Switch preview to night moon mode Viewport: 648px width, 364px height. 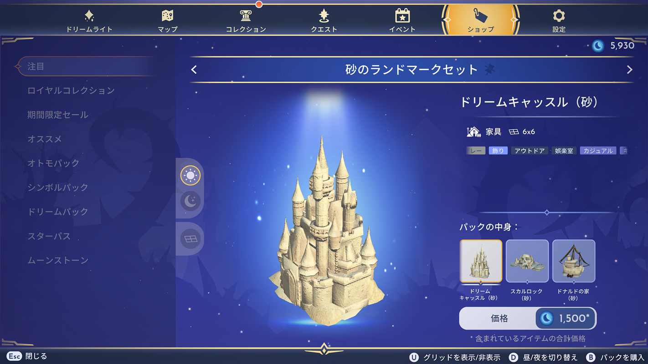pyautogui.click(x=190, y=201)
